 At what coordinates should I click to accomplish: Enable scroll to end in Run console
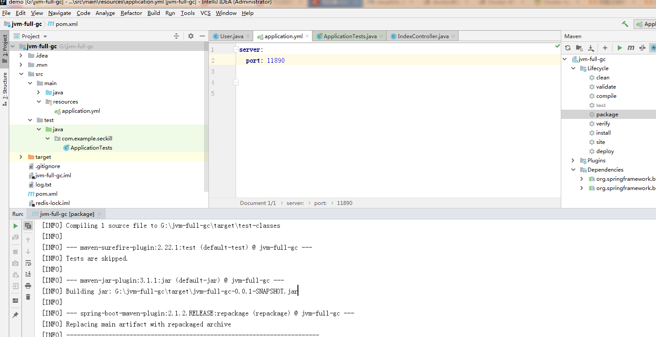click(x=28, y=274)
